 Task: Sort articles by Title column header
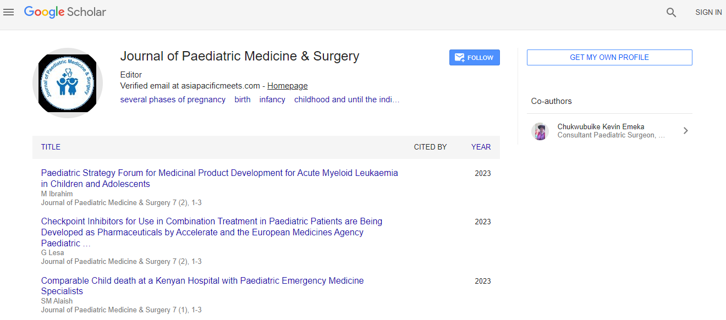(x=51, y=147)
